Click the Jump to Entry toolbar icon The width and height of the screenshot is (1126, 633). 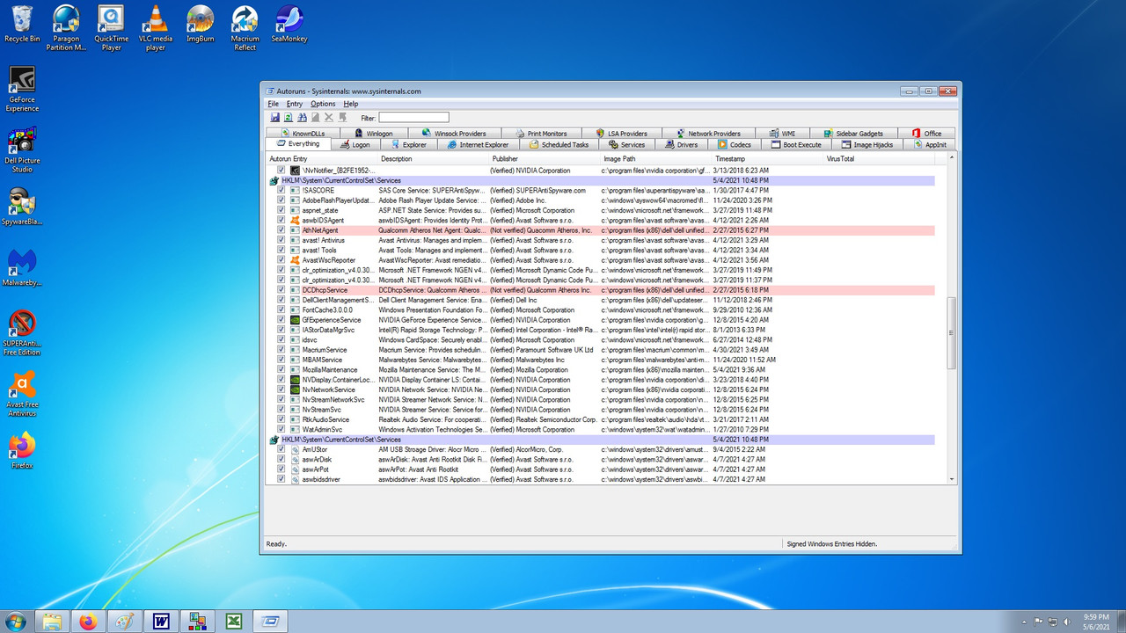[x=342, y=117]
